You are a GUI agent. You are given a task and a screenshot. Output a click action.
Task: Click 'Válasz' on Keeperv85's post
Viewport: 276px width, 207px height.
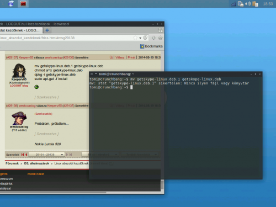[120, 57]
